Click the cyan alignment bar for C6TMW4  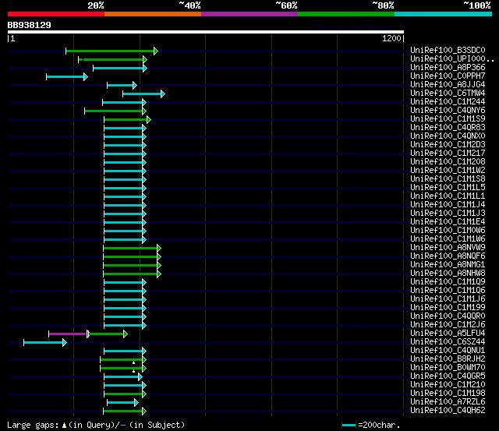pyautogui.click(x=143, y=94)
